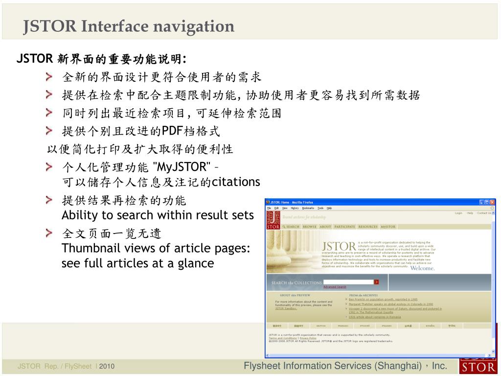
Task: Maximize the Firefox window
Action: (487, 202)
